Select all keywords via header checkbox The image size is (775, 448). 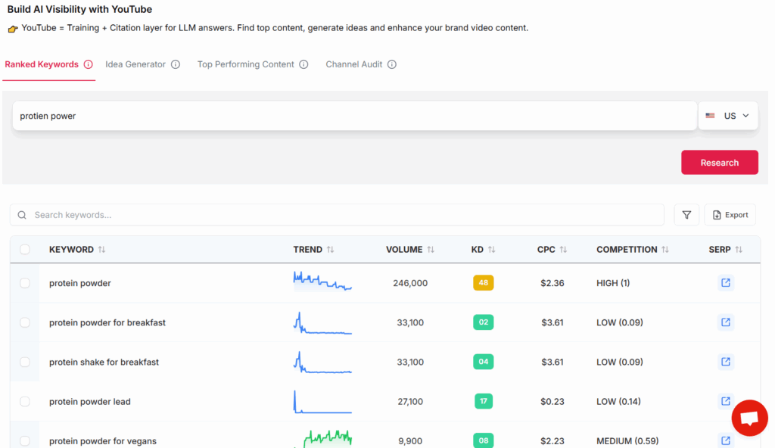[24, 249]
